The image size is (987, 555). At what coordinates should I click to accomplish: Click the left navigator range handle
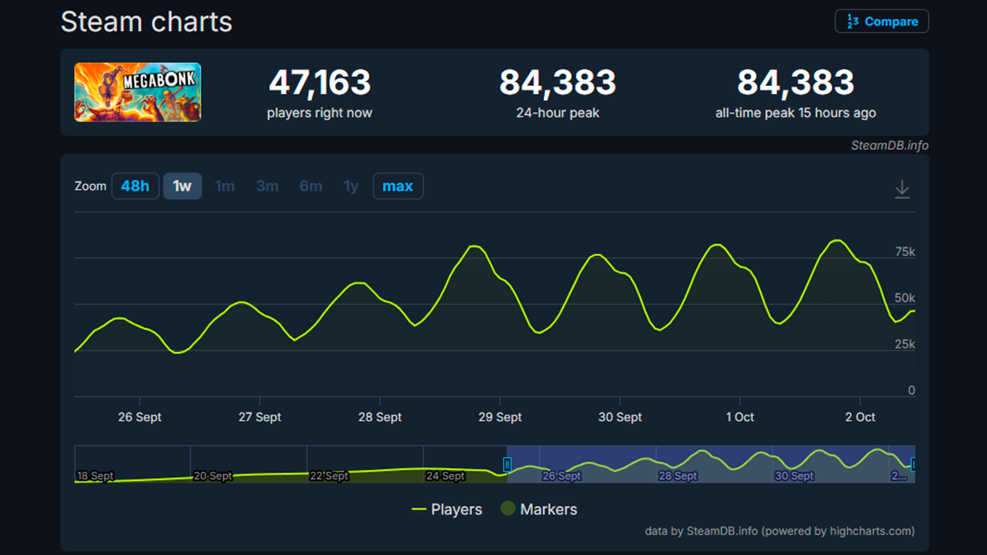pos(508,464)
